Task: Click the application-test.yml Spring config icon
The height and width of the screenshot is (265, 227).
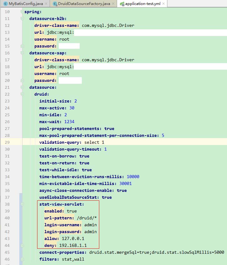Action: 122,4
